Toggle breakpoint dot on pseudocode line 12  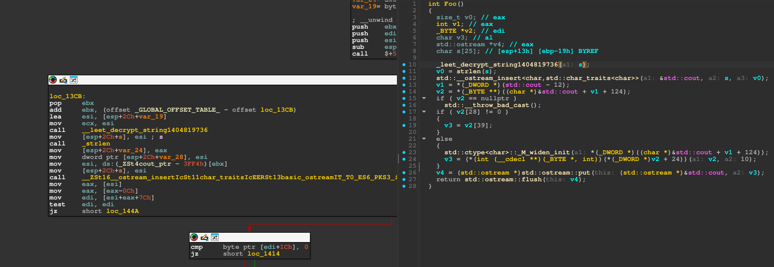pyautogui.click(x=404, y=78)
